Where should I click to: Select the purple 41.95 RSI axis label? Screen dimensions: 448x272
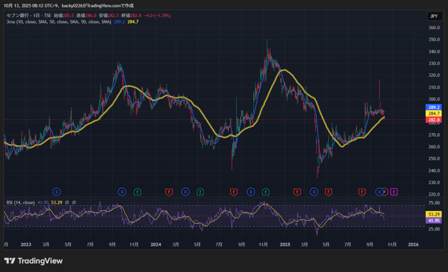(433, 220)
